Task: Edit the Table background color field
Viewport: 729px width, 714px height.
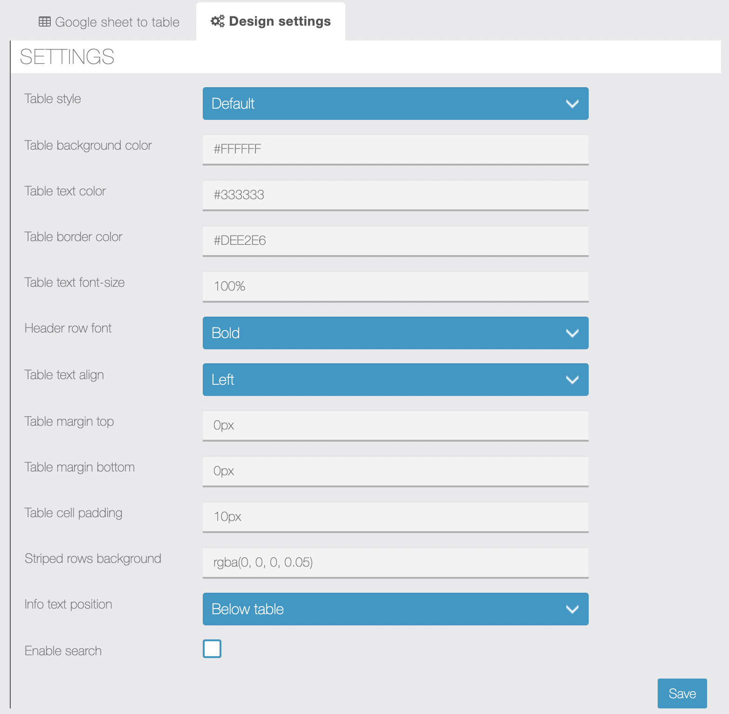Action: (395, 149)
